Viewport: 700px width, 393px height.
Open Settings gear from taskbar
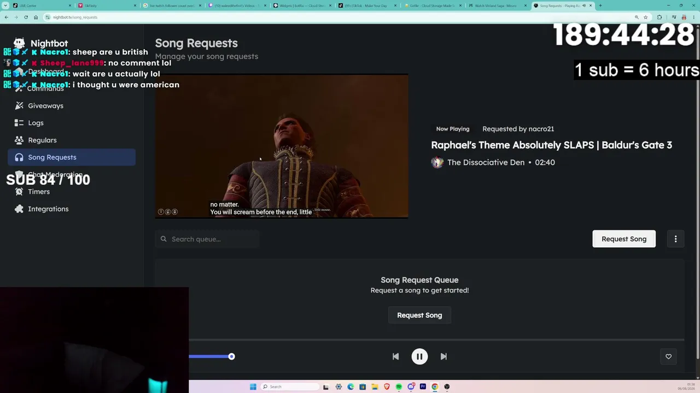pyautogui.click(x=339, y=386)
